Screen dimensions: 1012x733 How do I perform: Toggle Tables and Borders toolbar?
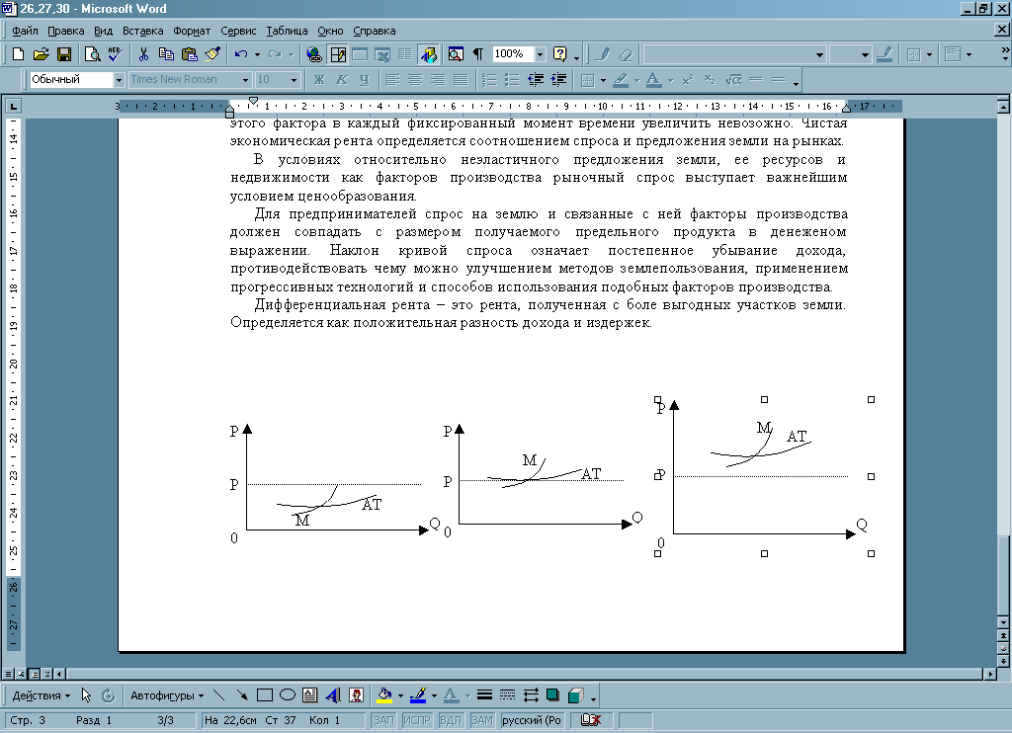coord(338,55)
